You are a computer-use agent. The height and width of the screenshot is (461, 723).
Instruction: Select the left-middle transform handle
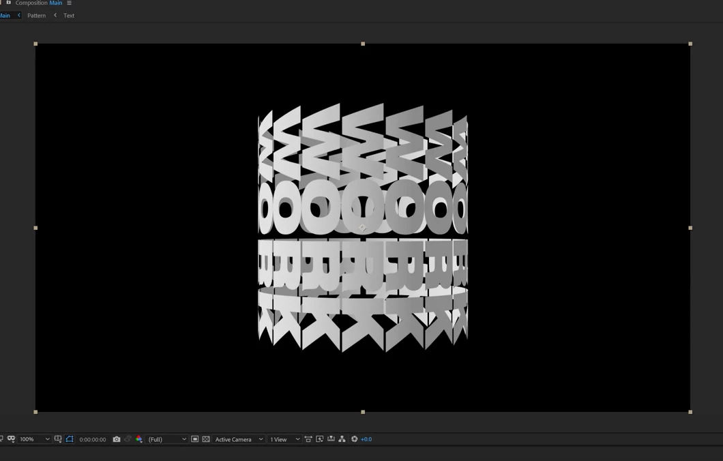tap(35, 228)
